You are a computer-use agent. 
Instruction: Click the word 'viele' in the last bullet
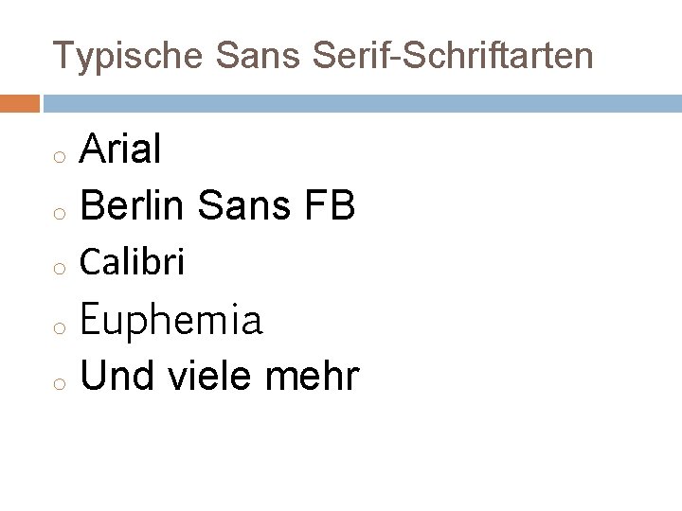210,375
